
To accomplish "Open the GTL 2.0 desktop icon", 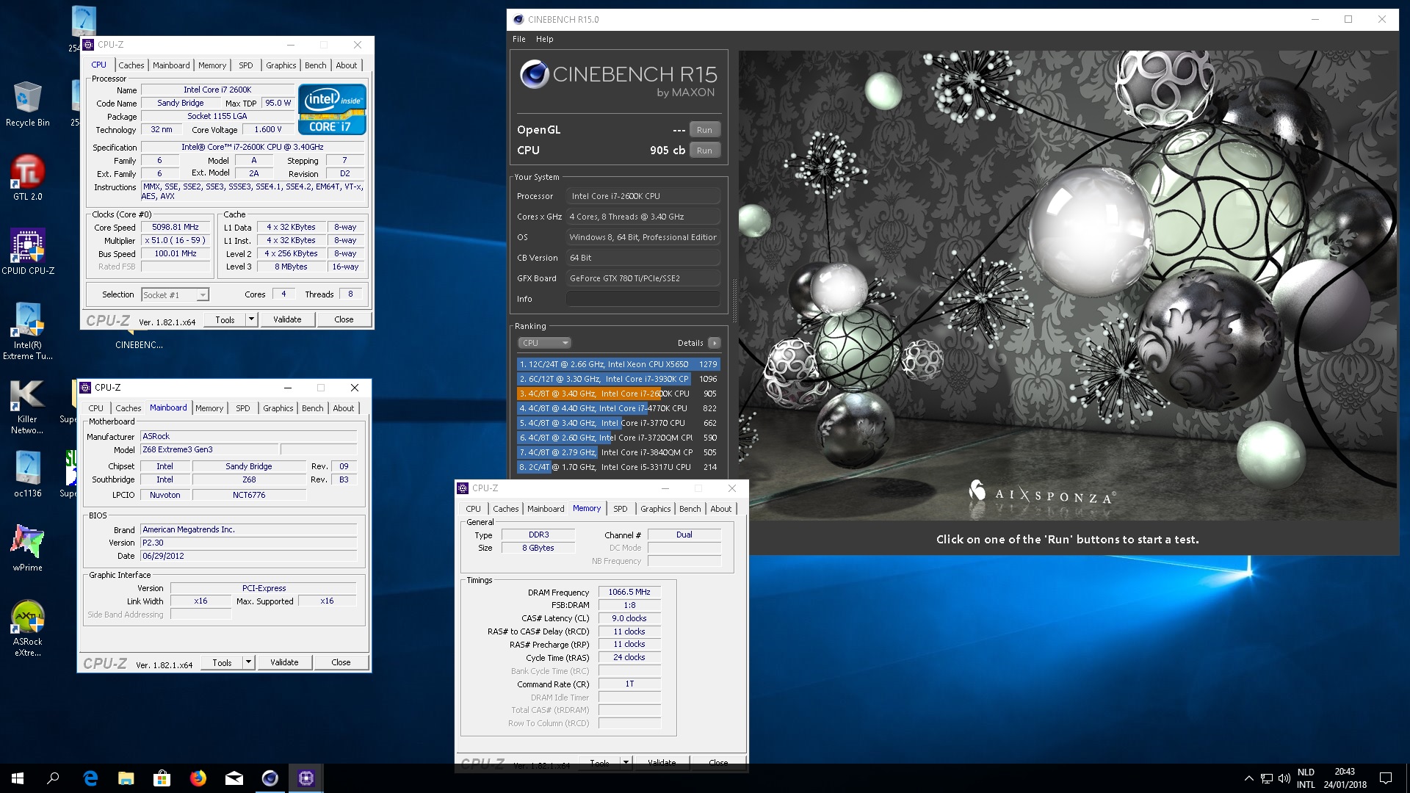I will pyautogui.click(x=27, y=178).
